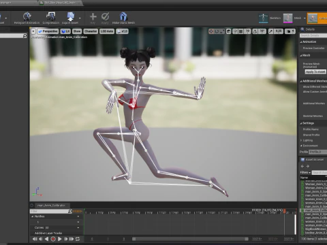Open the Profile dropdown
327x245 pixels.
[317, 152]
